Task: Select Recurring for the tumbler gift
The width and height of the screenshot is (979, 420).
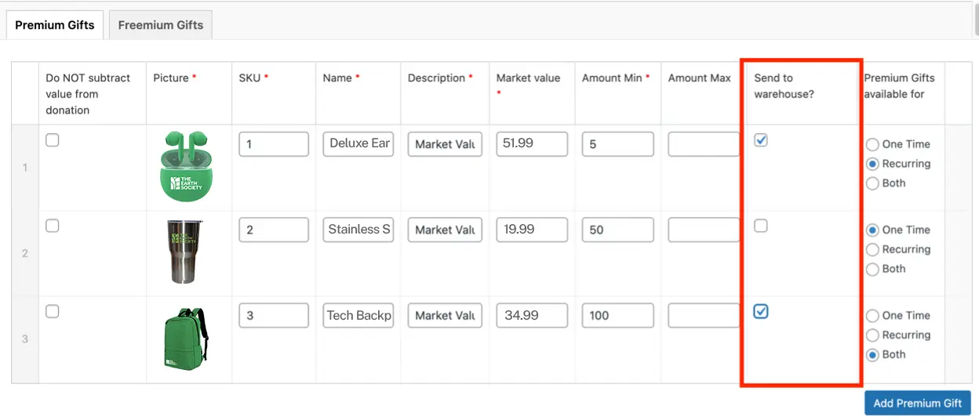Action: (x=872, y=250)
